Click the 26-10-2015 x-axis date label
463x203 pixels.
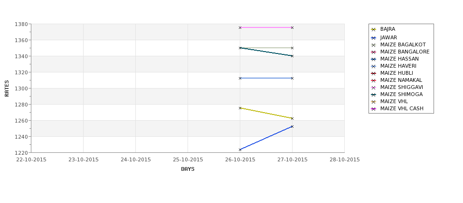coord(240,160)
